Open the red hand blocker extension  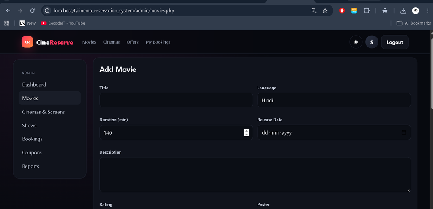pyautogui.click(x=342, y=11)
